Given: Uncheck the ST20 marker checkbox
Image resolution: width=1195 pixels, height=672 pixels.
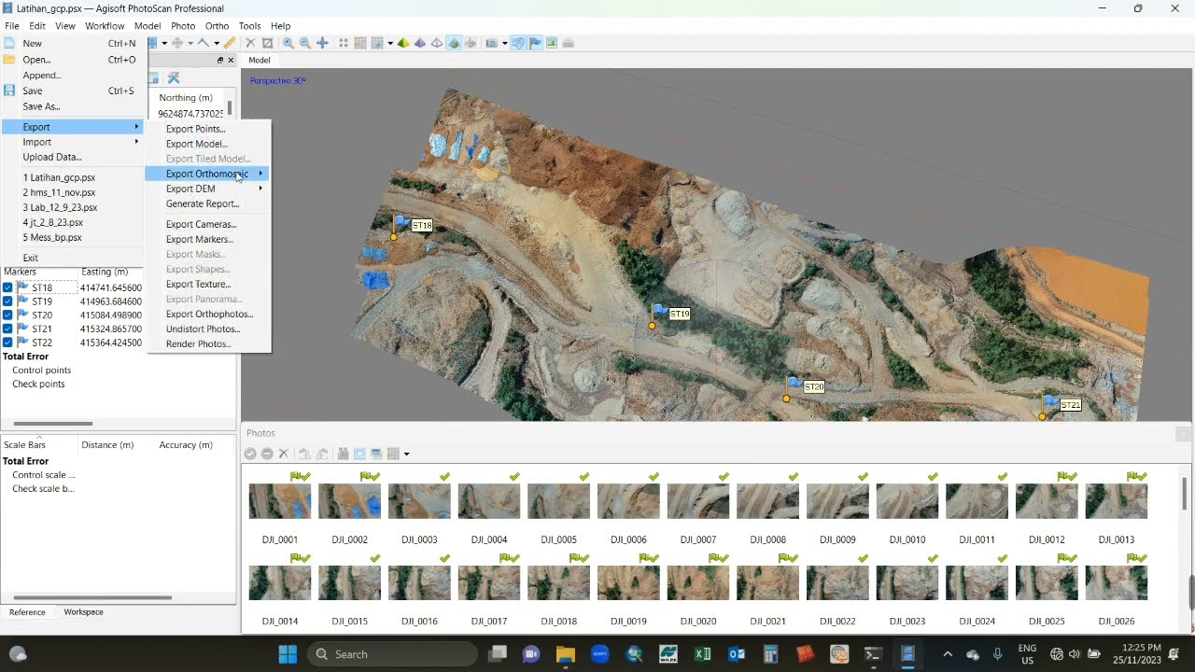Looking at the screenshot, I should [7, 315].
